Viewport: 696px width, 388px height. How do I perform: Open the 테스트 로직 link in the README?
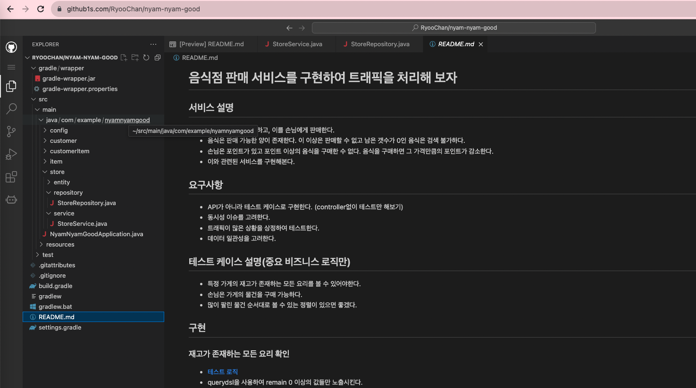[223, 371]
